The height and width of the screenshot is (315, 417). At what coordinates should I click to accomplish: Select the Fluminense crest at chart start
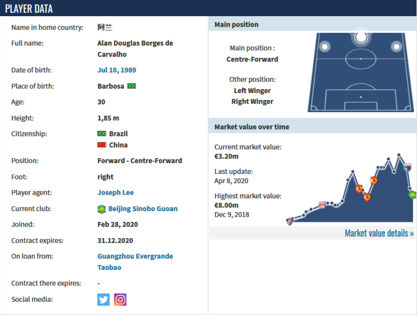(x=290, y=221)
